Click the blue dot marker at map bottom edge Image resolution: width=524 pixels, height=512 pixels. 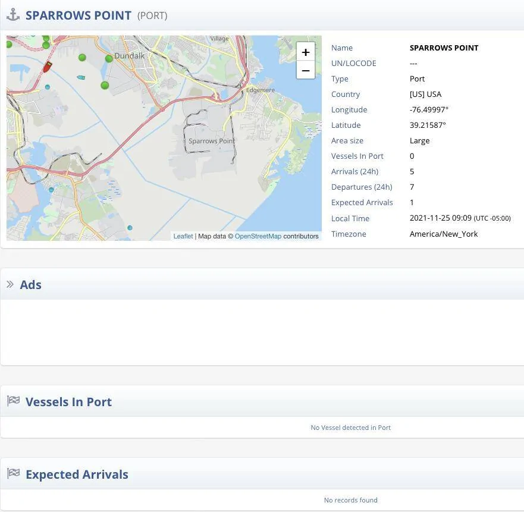(130, 228)
